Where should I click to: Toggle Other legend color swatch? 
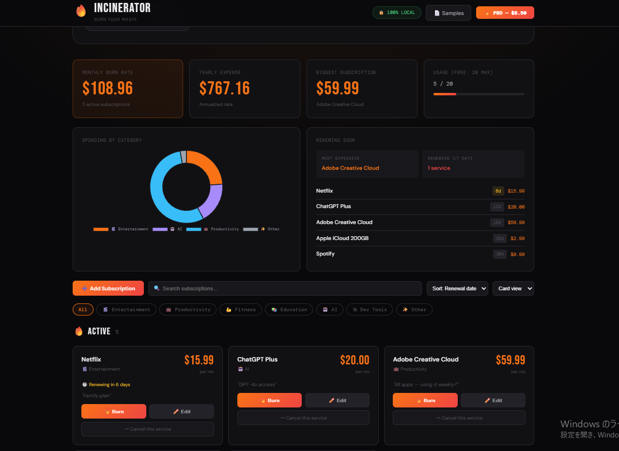tap(250, 229)
